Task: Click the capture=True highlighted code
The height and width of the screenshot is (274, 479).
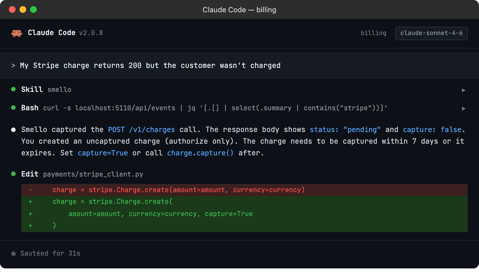Action: coord(103,153)
